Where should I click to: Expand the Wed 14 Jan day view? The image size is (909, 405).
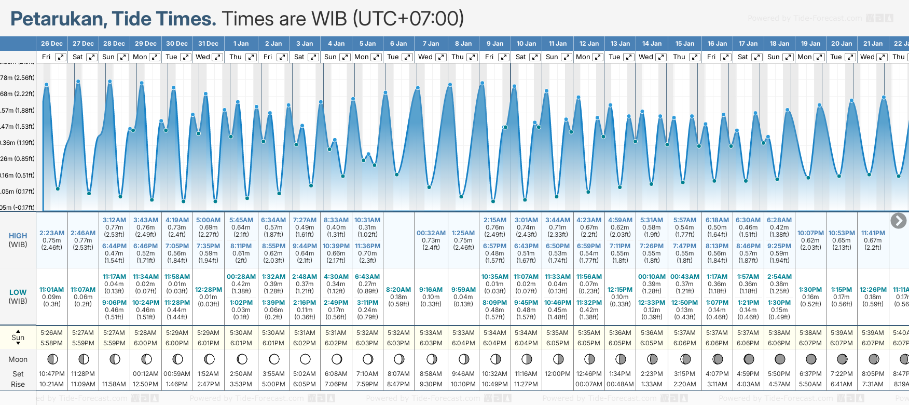[661, 57]
